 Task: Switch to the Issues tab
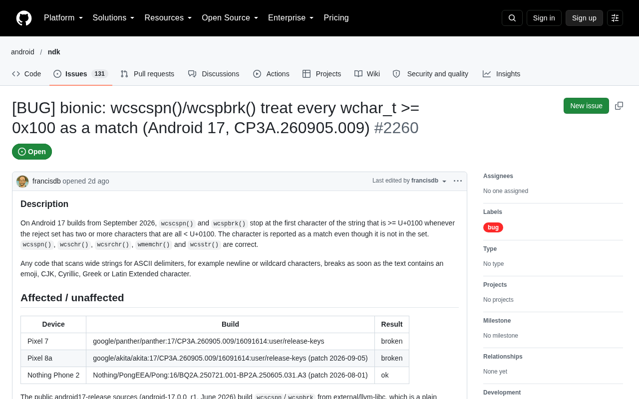[81, 74]
